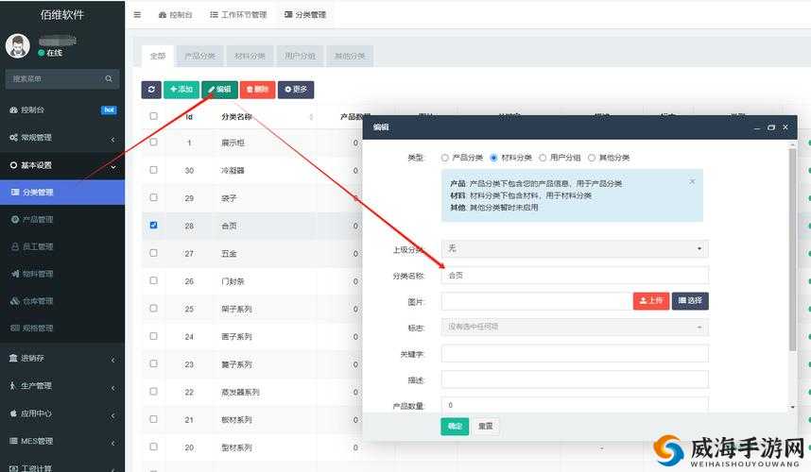
Task: Click the 选择 image chooser button
Action: pyautogui.click(x=691, y=300)
